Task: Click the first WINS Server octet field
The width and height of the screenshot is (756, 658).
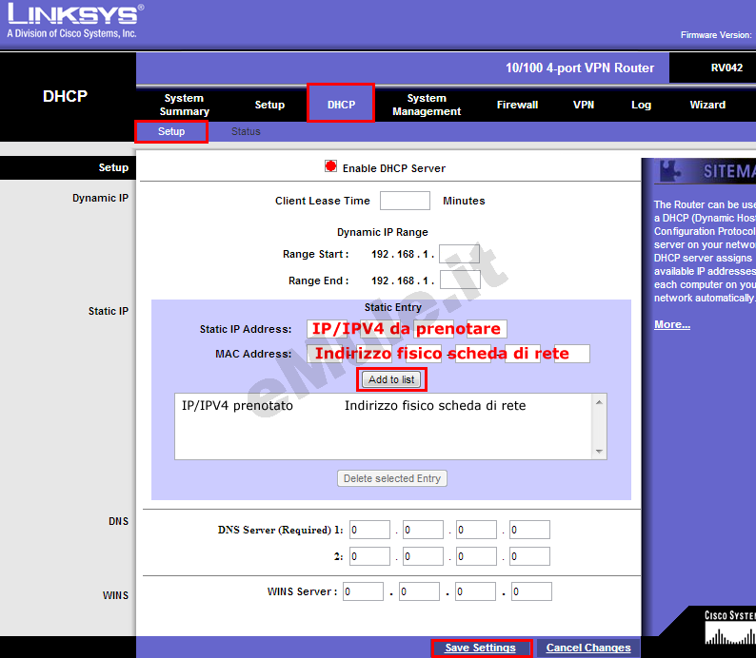Action: tap(363, 591)
